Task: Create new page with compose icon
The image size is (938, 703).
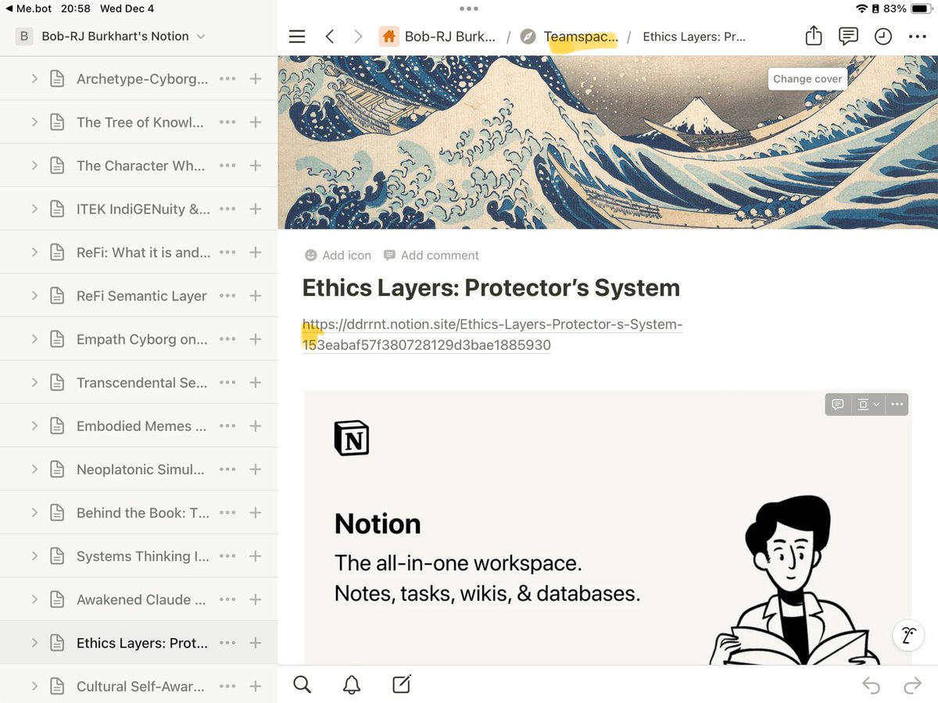Action: [401, 684]
